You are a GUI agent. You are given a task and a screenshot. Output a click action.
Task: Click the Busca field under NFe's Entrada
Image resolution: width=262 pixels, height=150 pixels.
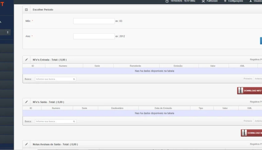tap(56, 79)
